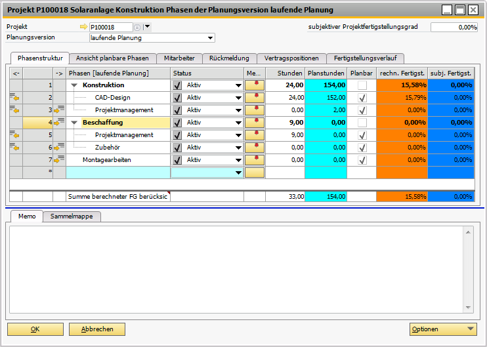Click the subjektiver Projektfertigstellungsgrad input field
This screenshot has width=487, height=347.
pos(454,28)
